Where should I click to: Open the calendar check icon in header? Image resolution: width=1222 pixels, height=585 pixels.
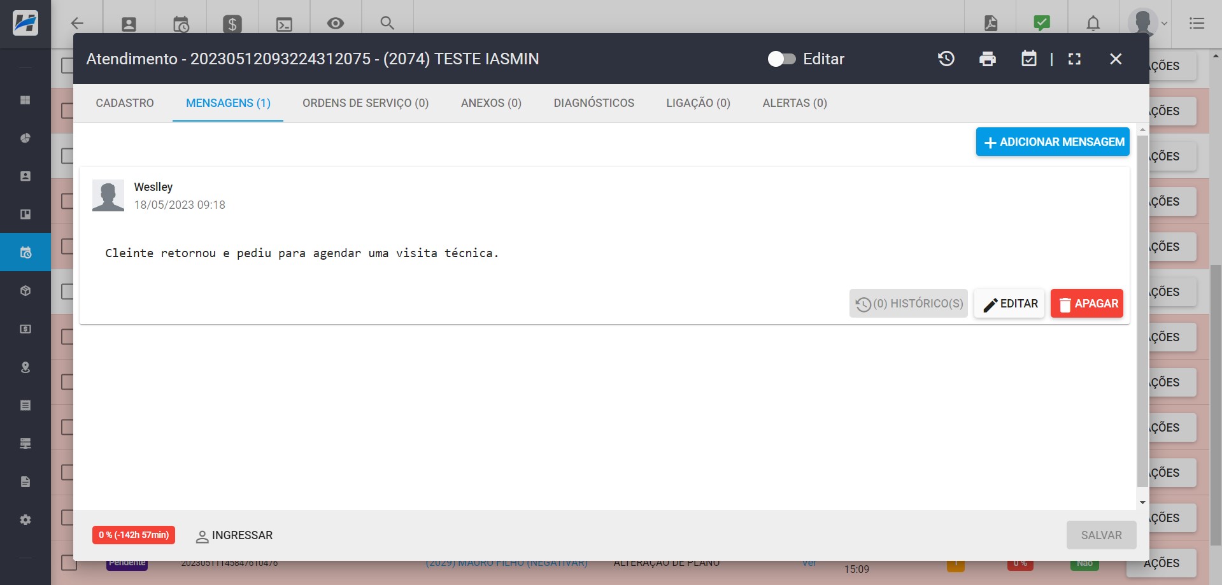click(x=1028, y=59)
